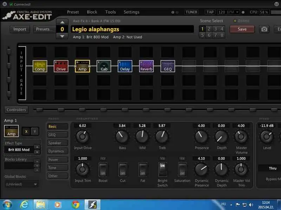Select the Delay block in the grid
This screenshot has height=210, width=281.
125,66
